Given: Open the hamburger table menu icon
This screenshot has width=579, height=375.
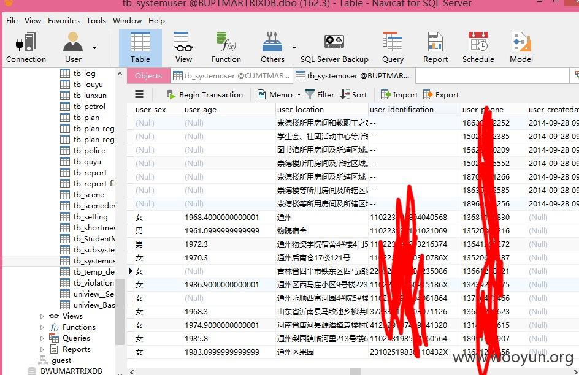Looking at the screenshot, I should click(139, 94).
